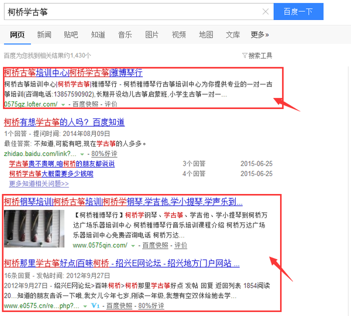
Task: Click 评价 for the 0575gz.lofter.com result
Action: tap(111, 104)
